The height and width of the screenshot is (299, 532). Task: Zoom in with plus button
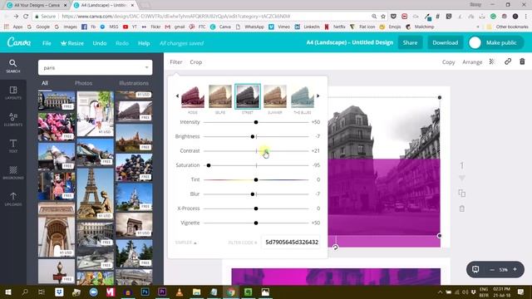click(515, 269)
